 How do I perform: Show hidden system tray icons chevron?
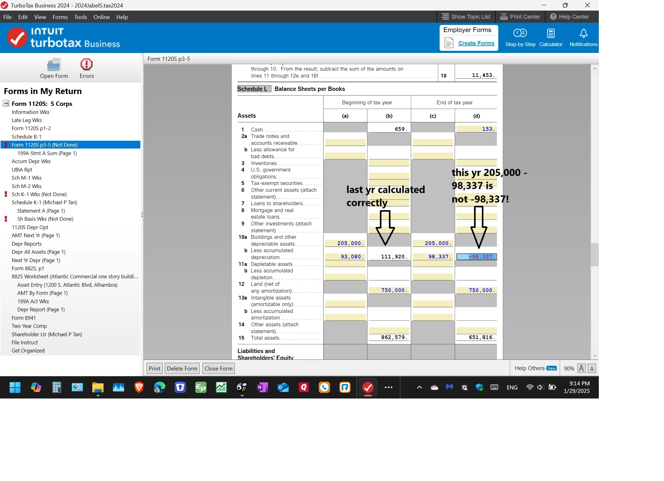click(x=419, y=387)
